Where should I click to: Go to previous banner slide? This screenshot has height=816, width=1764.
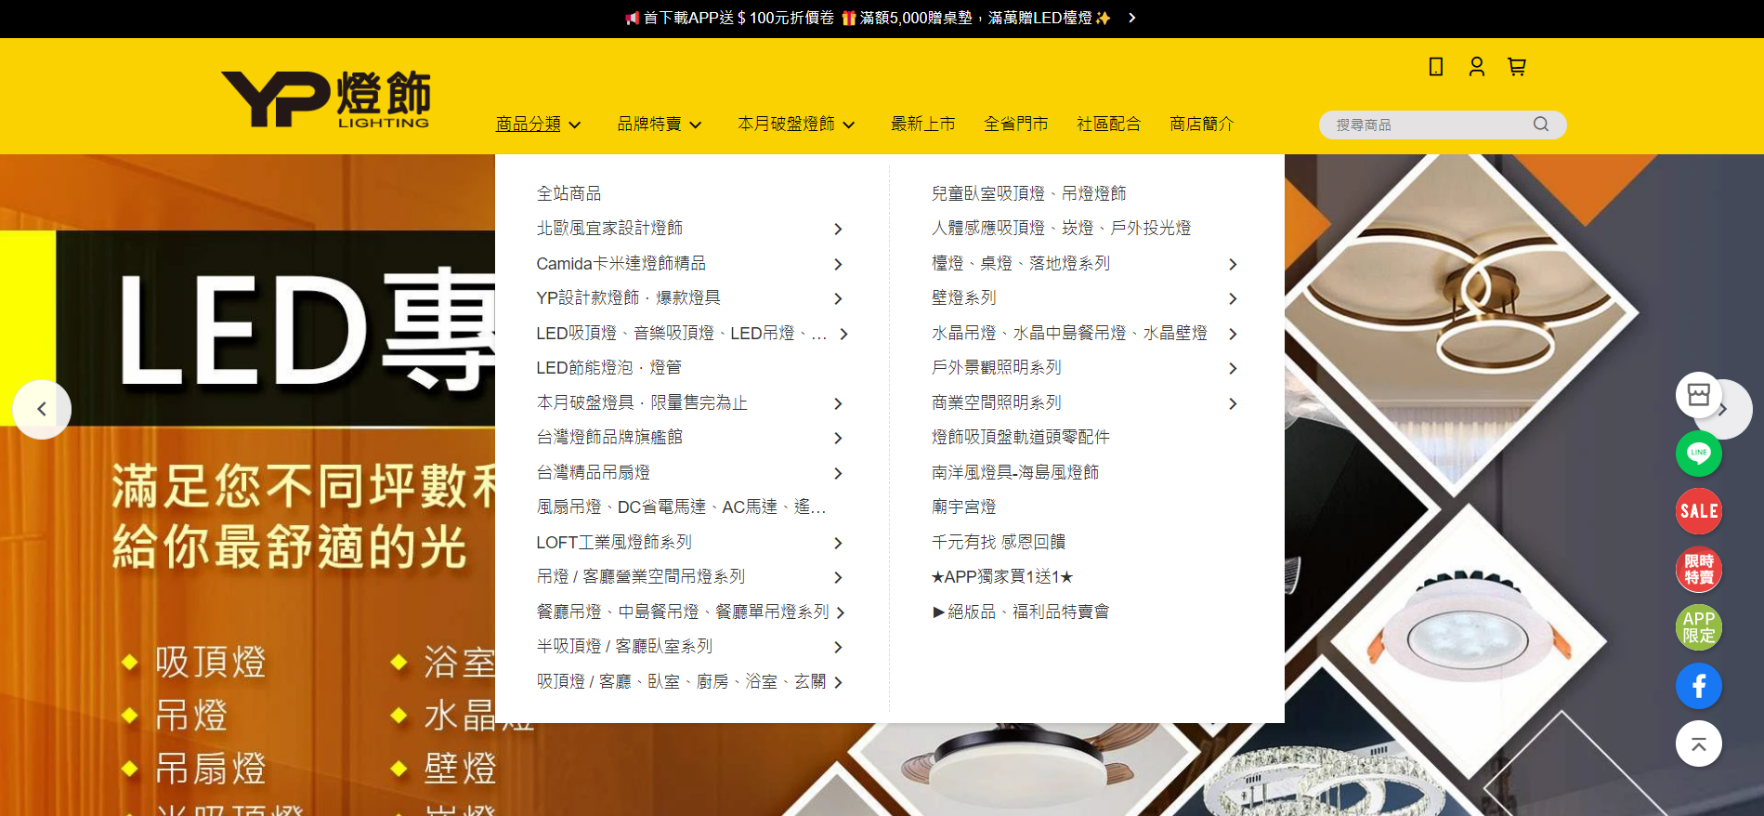[x=42, y=409]
